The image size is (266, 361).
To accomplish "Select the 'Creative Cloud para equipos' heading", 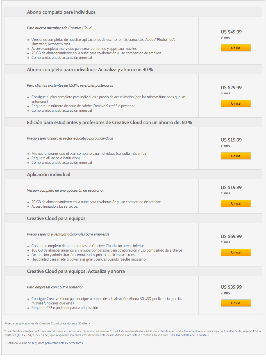I will (x=56, y=218).
